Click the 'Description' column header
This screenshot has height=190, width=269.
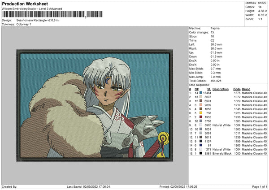pyautogui.click(x=221, y=89)
